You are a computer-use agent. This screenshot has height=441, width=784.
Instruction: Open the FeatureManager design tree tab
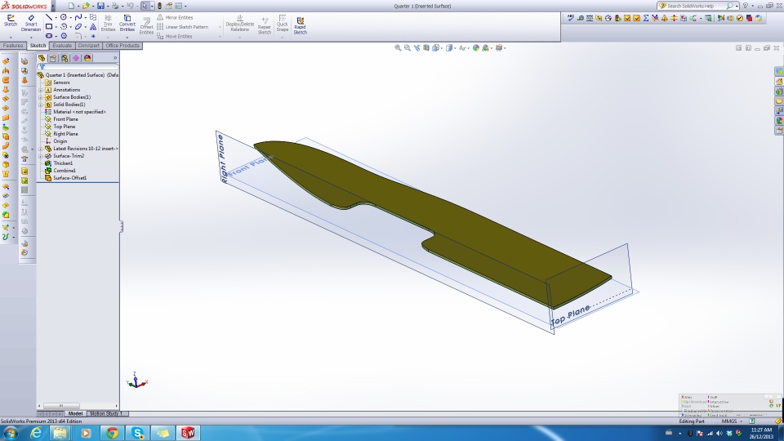pyautogui.click(x=42, y=58)
